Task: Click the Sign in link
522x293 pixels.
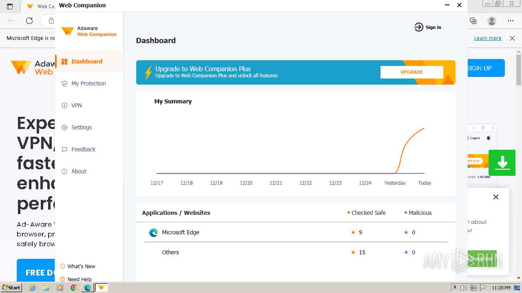Action: tap(433, 27)
